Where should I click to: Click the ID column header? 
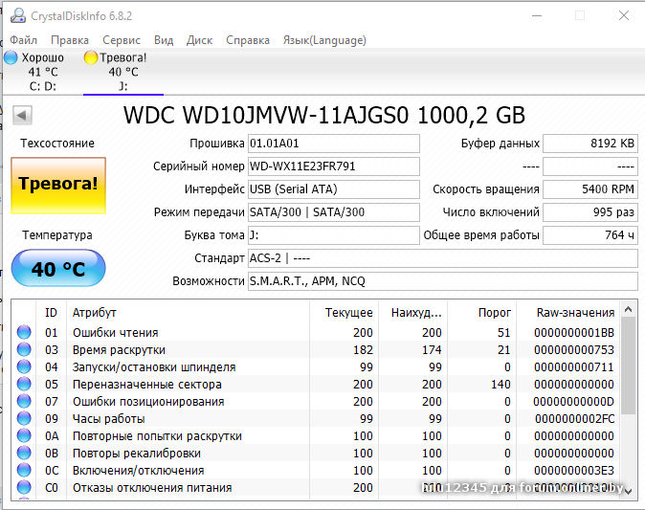51,313
